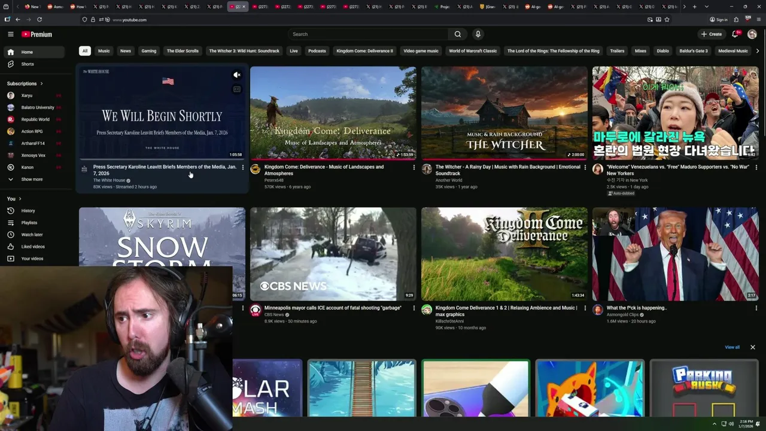This screenshot has height=431, width=766.
Task: Unmute the White House preview video
Action: coord(237,75)
